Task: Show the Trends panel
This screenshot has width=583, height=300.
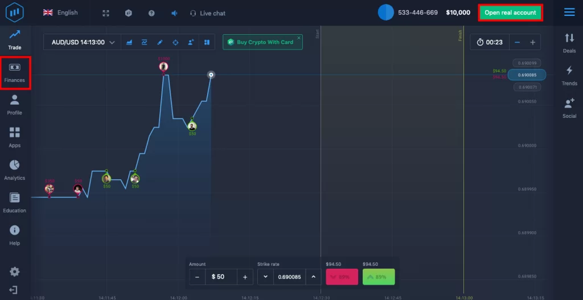Action: (569, 75)
